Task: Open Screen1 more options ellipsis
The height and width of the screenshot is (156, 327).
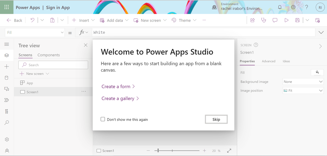Action: click(83, 92)
